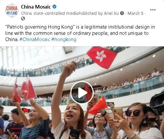
Task: Open the #hongkong hashtag
Action: click(64, 39)
